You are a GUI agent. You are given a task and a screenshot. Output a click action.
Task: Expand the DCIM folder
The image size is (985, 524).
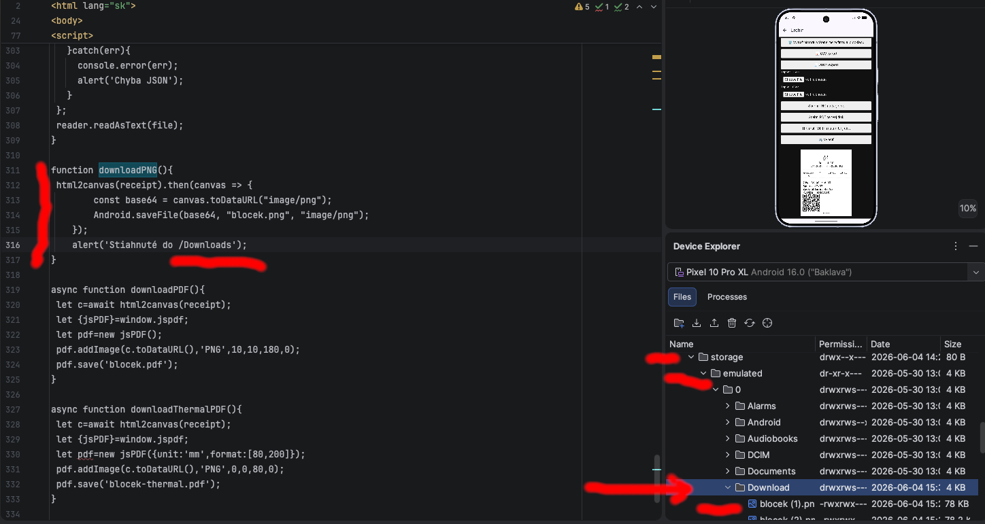tap(728, 455)
